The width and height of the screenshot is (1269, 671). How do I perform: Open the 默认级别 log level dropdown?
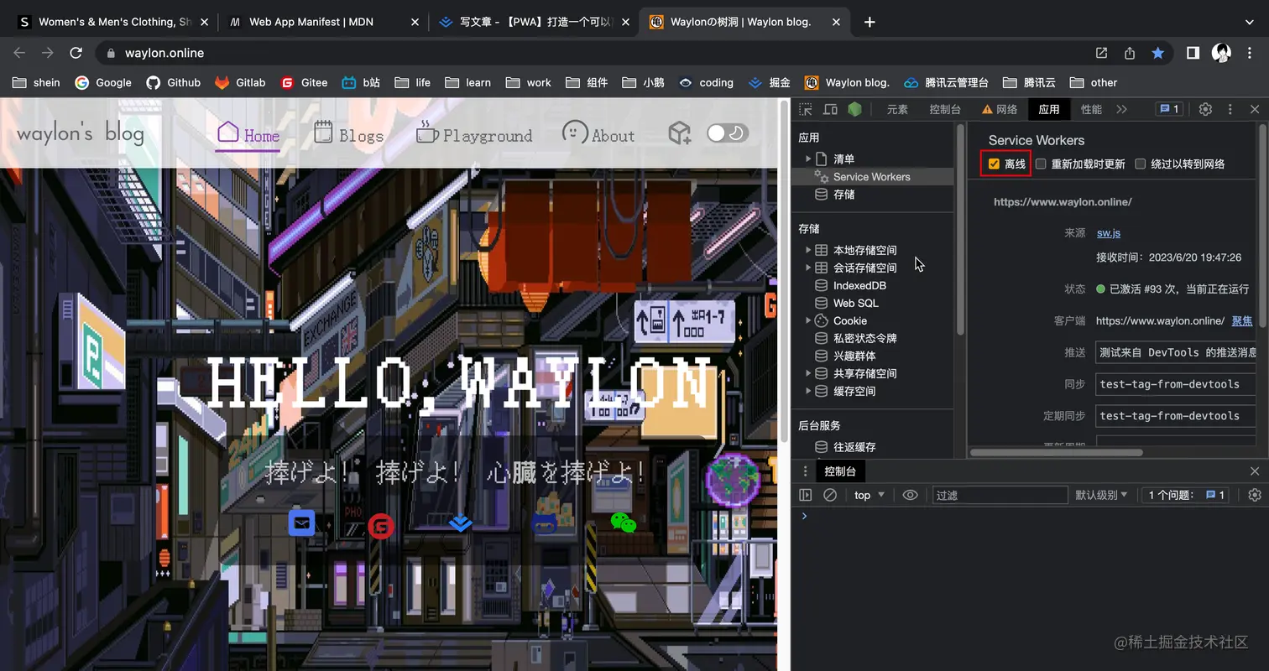pos(1101,495)
